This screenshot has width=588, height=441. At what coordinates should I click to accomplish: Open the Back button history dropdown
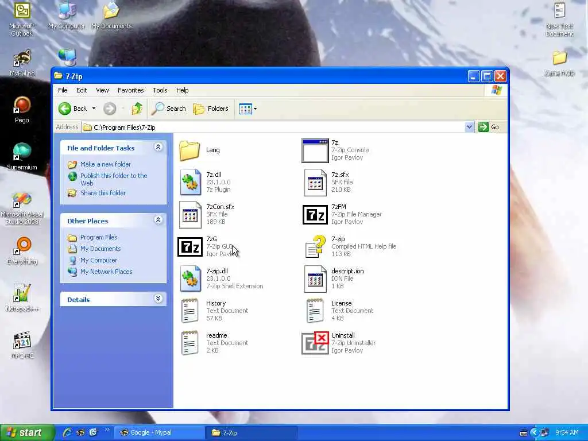(94, 109)
